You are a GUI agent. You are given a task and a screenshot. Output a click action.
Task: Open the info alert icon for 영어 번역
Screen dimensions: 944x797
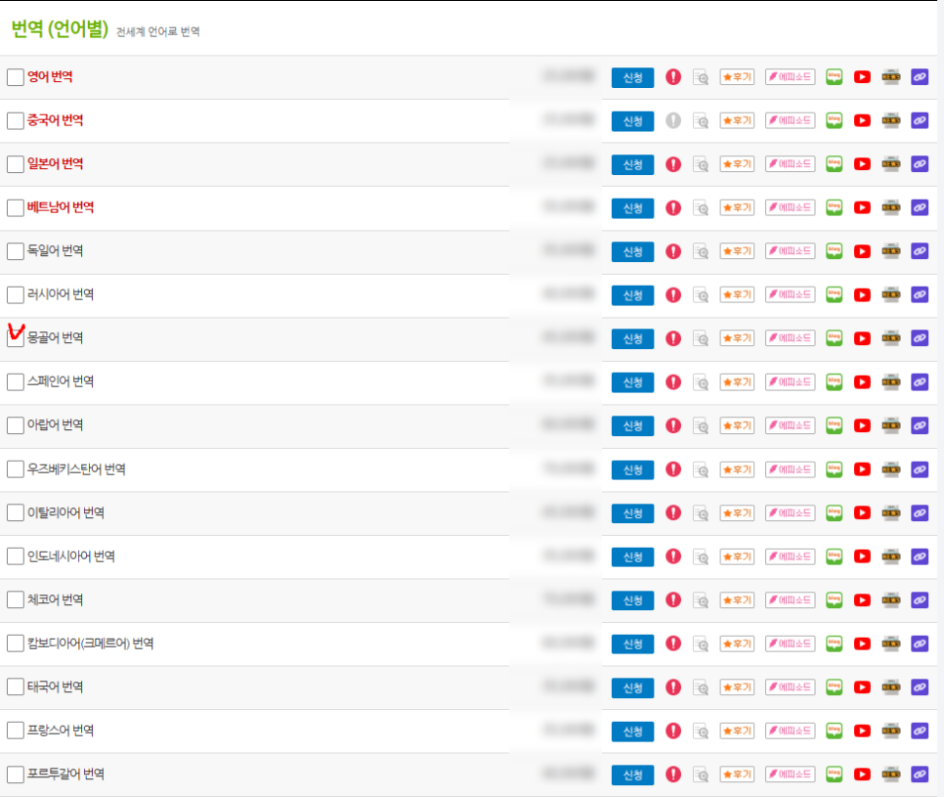pos(673,77)
